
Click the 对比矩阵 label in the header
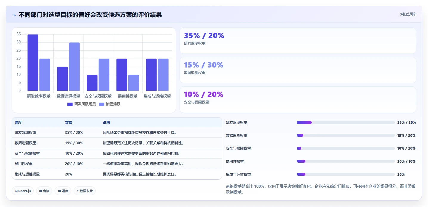pos(408,14)
